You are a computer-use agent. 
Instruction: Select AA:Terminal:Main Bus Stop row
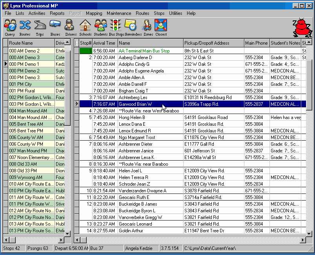[193, 51]
